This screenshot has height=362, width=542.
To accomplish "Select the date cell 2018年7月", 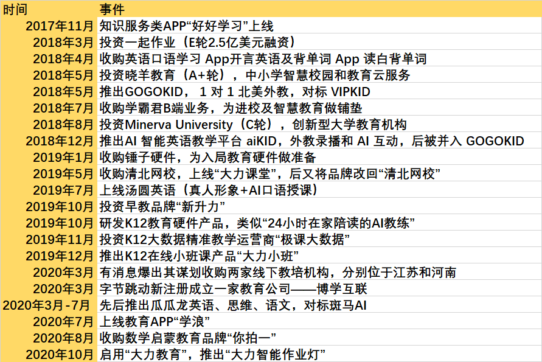I will pos(49,108).
